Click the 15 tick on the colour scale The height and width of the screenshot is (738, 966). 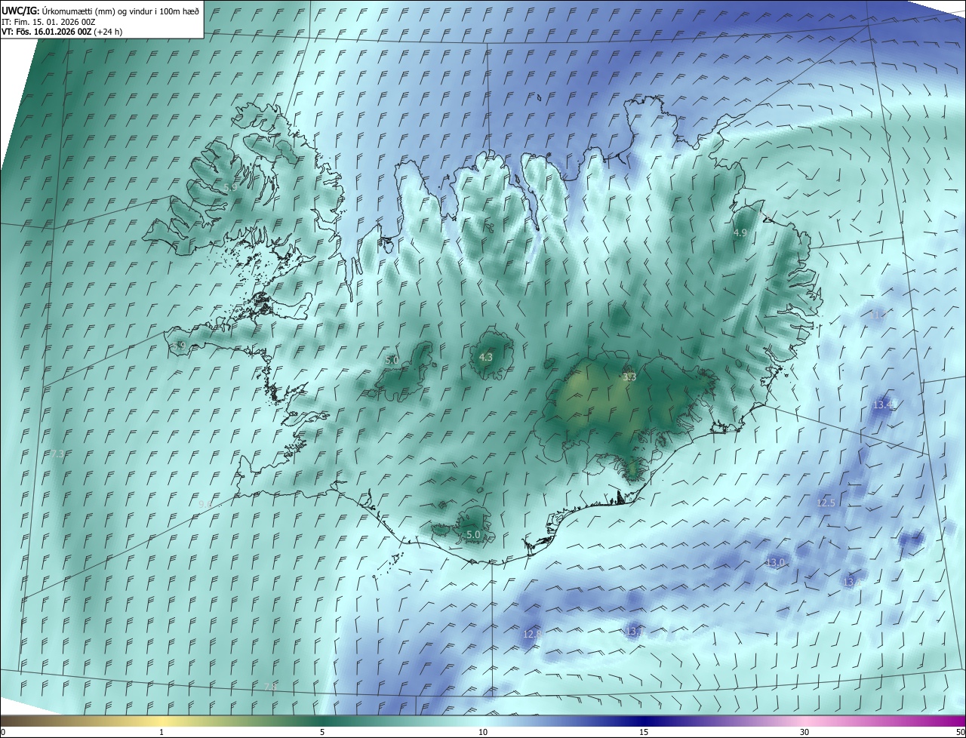click(x=644, y=732)
